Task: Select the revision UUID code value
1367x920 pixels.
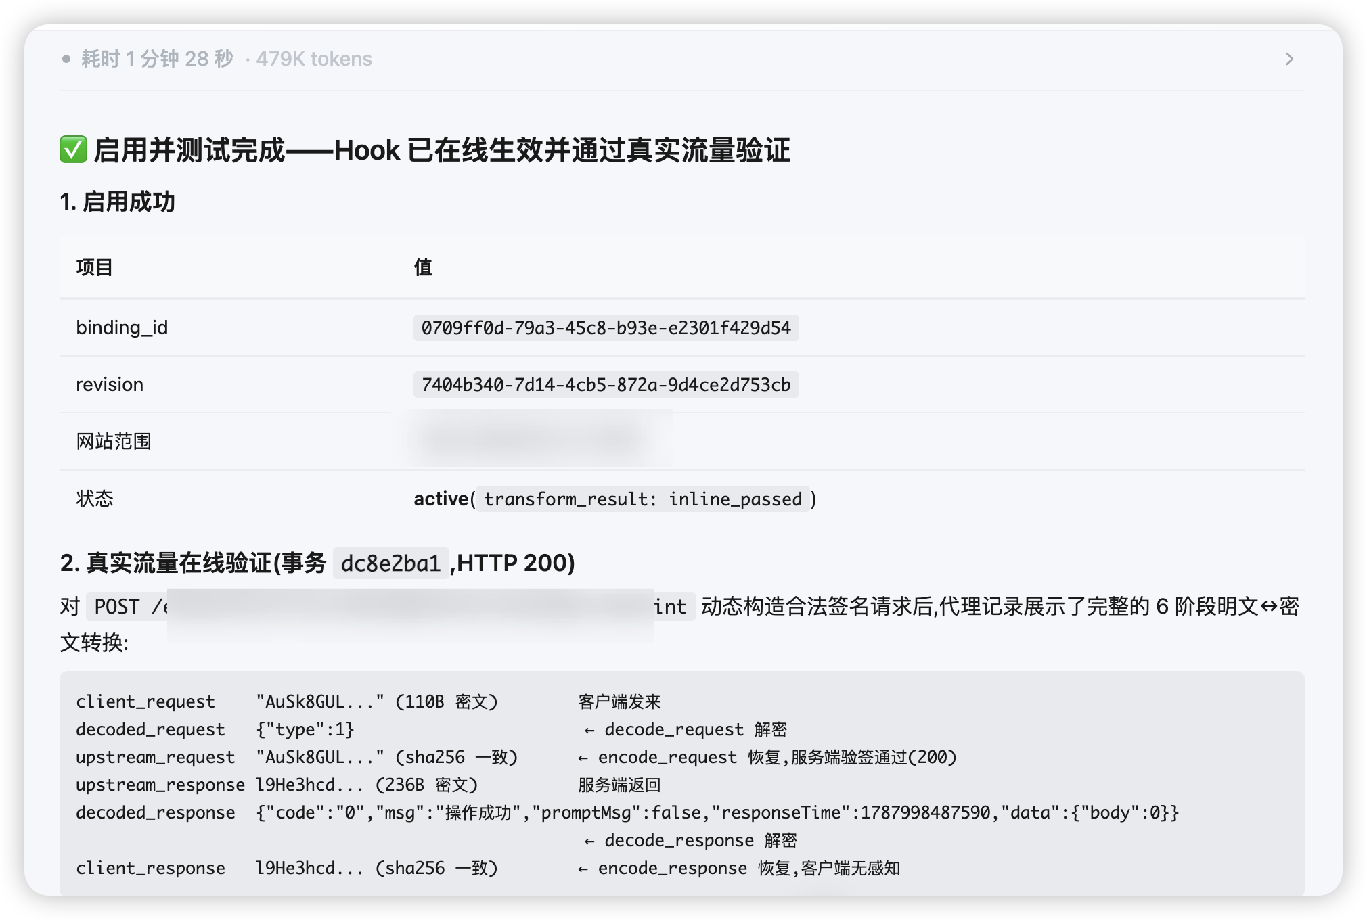Action: point(606,385)
